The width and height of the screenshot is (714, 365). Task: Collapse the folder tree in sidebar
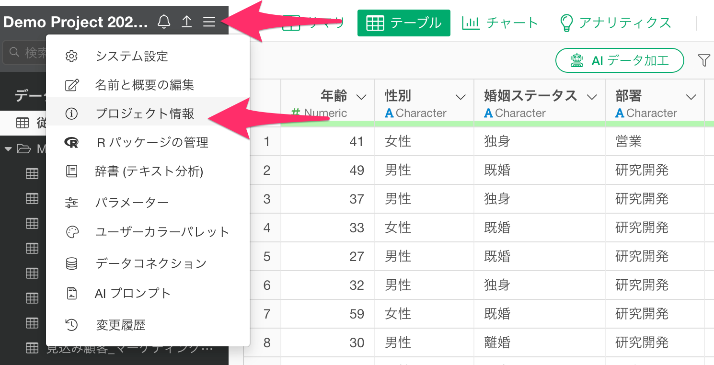pos(8,149)
